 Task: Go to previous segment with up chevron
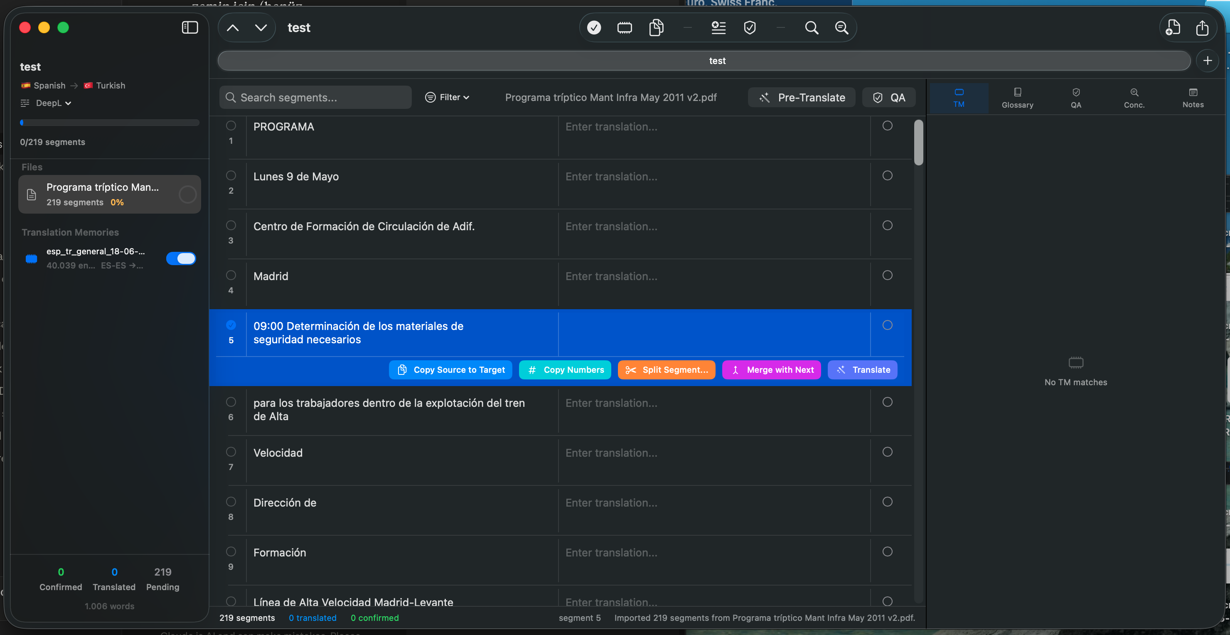233,28
